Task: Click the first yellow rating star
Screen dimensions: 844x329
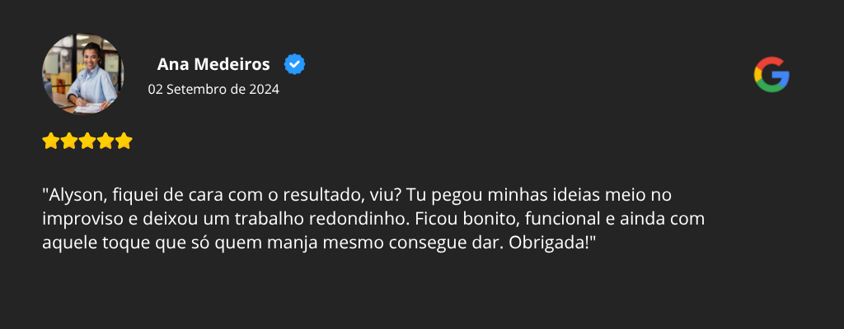Action: 51,141
